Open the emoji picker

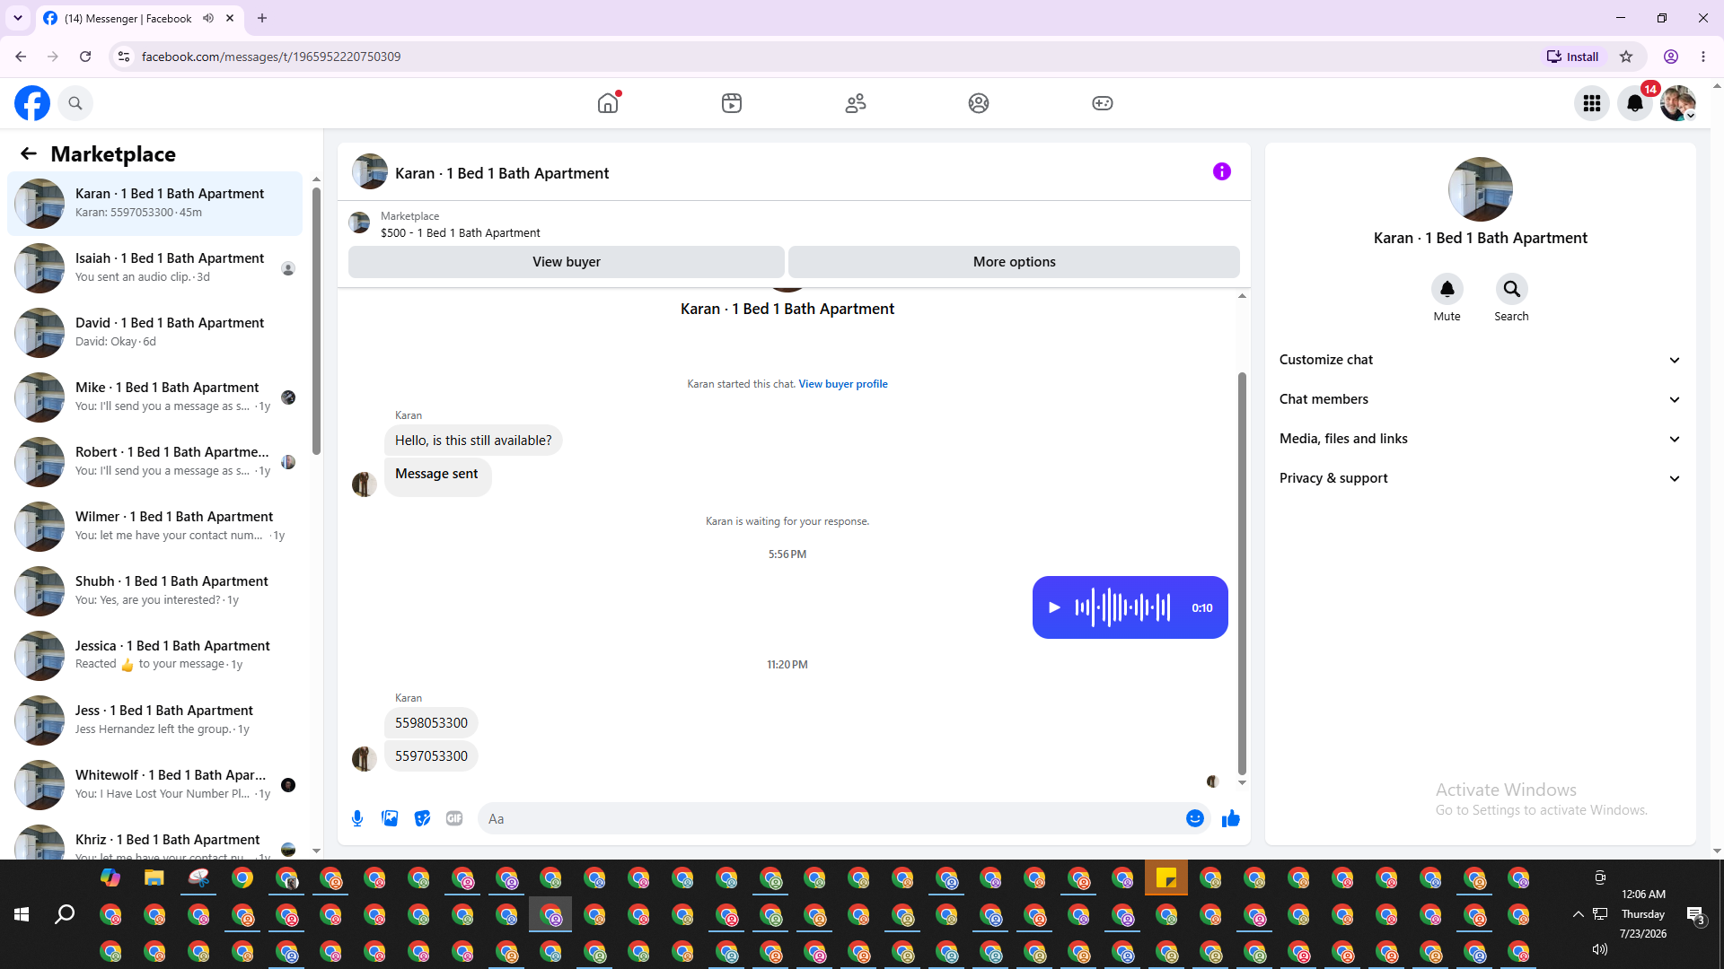[x=1195, y=818]
